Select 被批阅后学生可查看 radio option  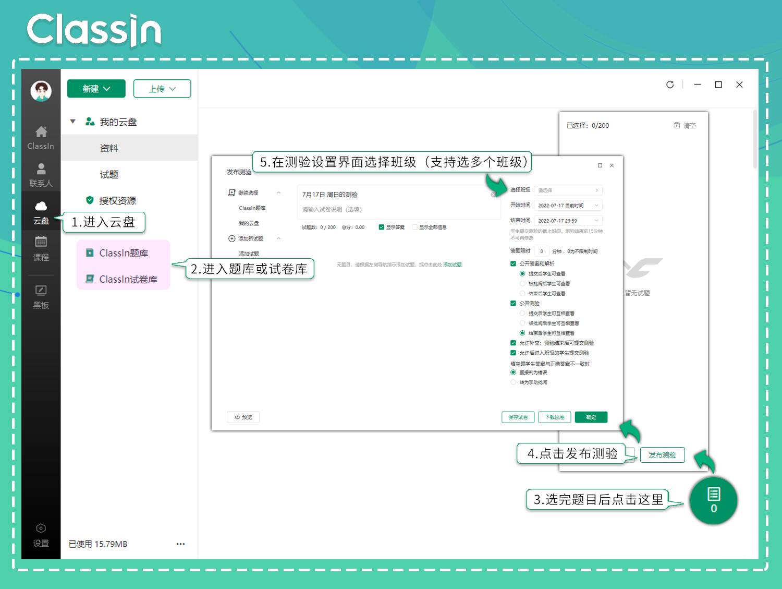(x=522, y=283)
